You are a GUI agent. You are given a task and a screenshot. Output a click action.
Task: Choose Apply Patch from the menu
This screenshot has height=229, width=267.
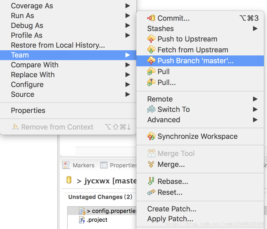click(x=170, y=219)
